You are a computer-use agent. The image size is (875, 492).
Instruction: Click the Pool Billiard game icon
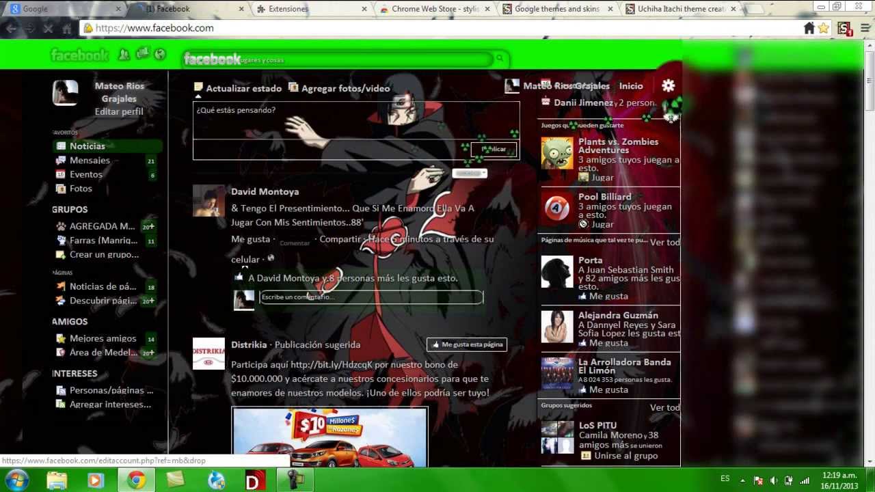pyautogui.click(x=557, y=208)
